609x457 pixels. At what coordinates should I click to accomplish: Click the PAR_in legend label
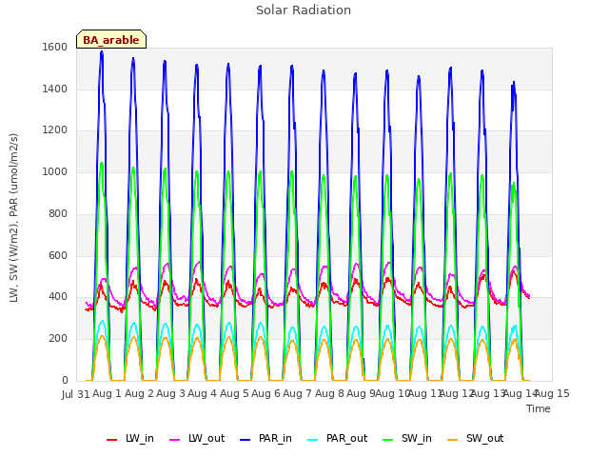coord(275,438)
